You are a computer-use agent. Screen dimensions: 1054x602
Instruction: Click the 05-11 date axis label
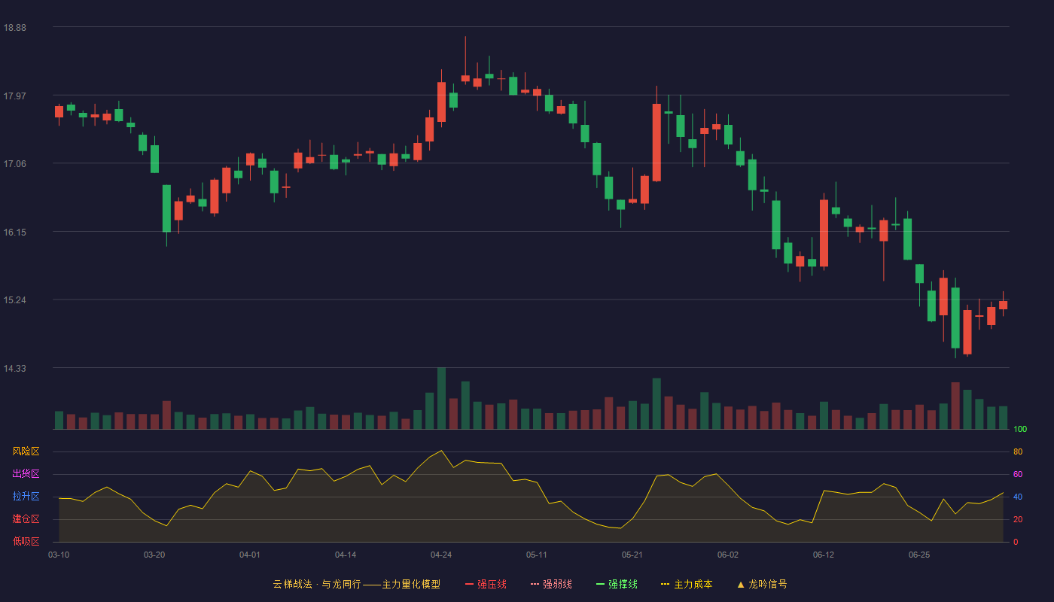537,555
